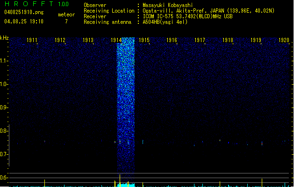The height and width of the screenshot is (187, 294).
Task: Select the filename 0408251910.png
Action: click(24, 12)
